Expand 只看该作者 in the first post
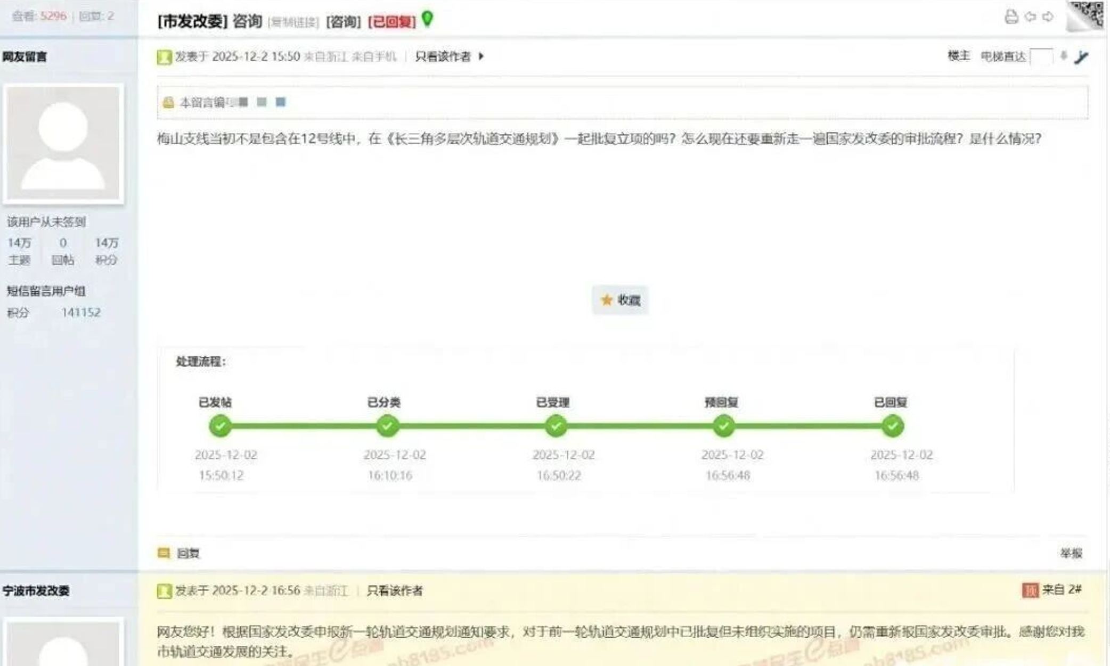Screen dimensions: 1110x666 (444, 57)
